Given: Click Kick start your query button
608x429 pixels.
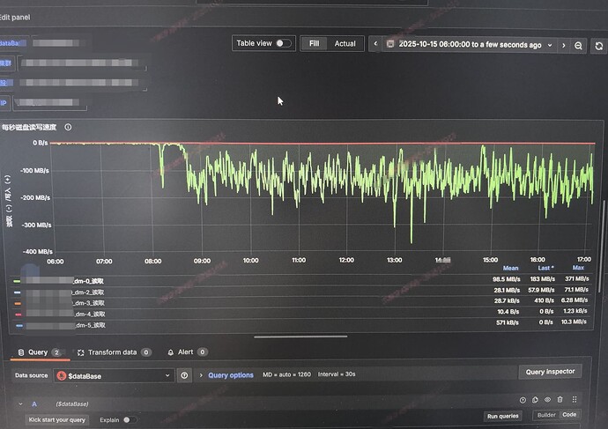Looking at the screenshot, I should (x=57, y=419).
